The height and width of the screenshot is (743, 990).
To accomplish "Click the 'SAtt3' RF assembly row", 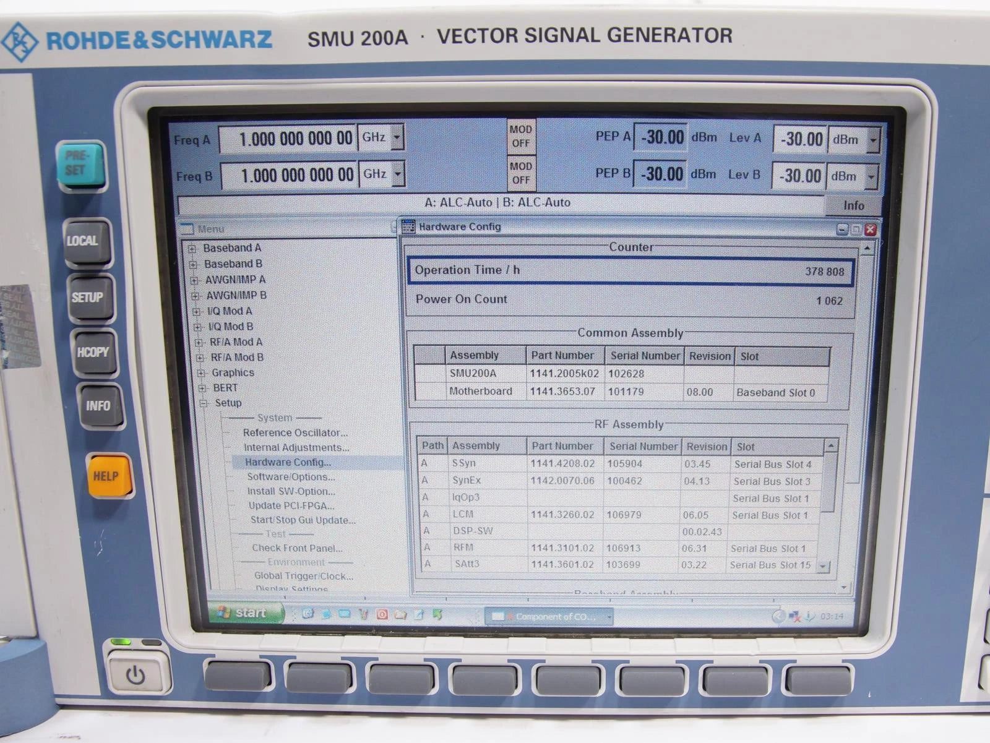I will [x=619, y=564].
